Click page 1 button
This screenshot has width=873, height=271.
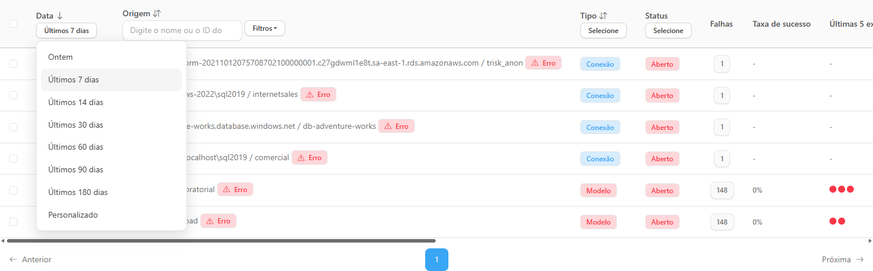437,259
